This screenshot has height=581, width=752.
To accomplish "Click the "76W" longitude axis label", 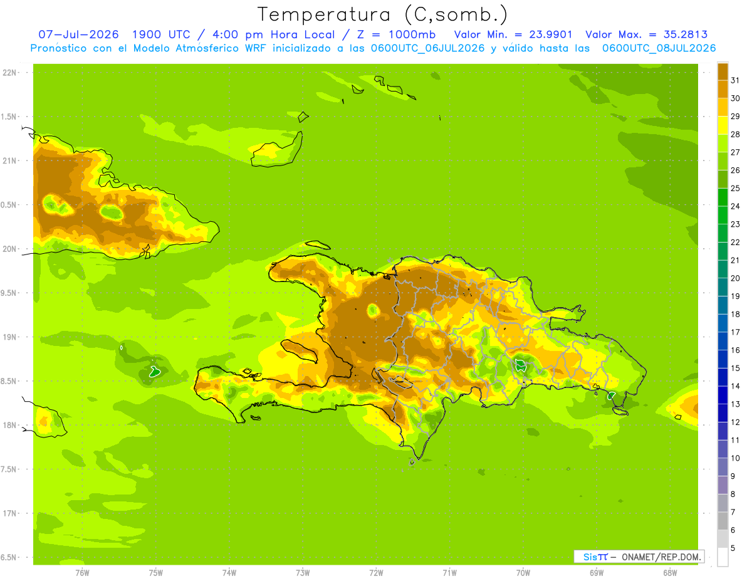I will pyautogui.click(x=83, y=572).
